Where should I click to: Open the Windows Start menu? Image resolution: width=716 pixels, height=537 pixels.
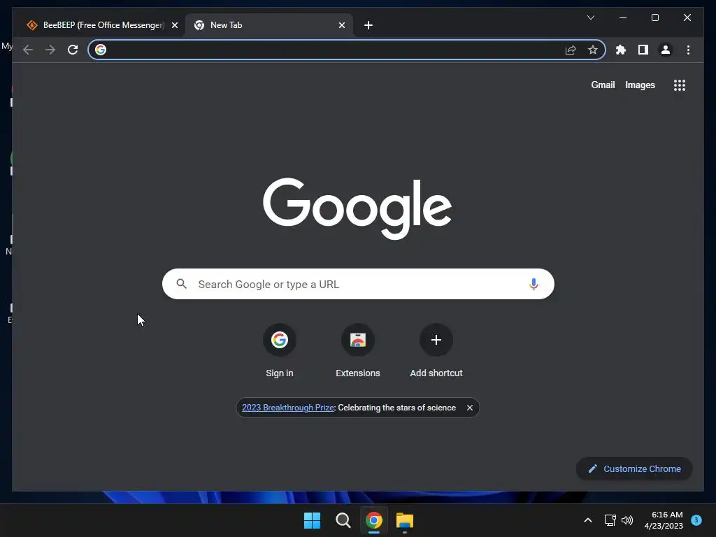point(313,520)
